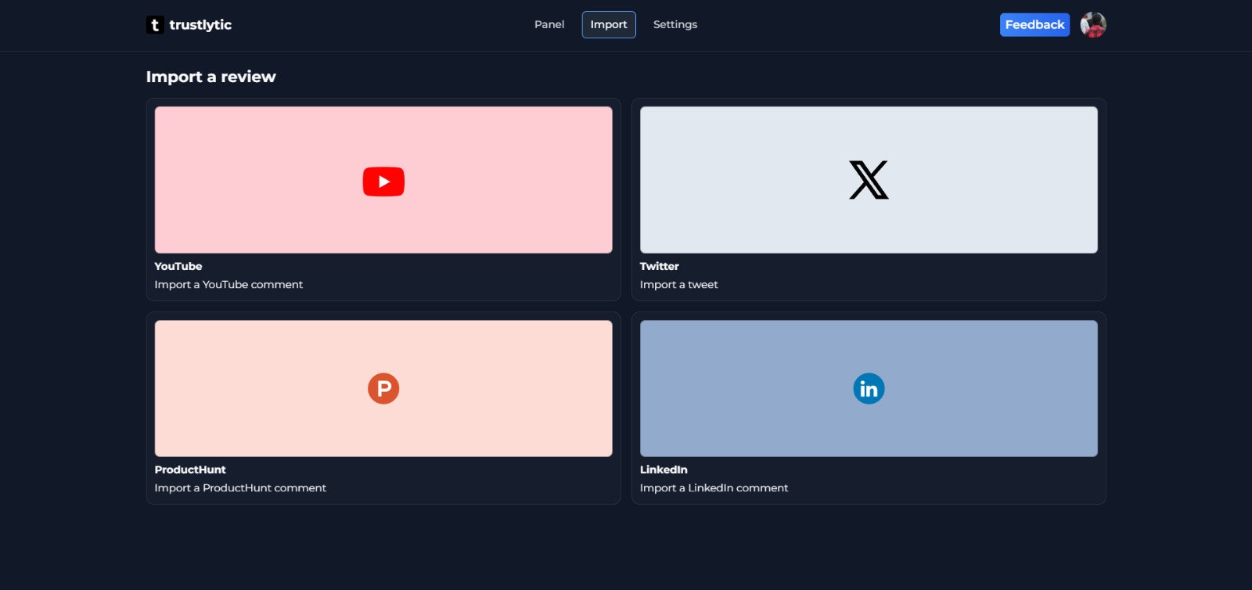Go to the Settings tab
Viewport: 1252px width, 590px height.
(675, 25)
